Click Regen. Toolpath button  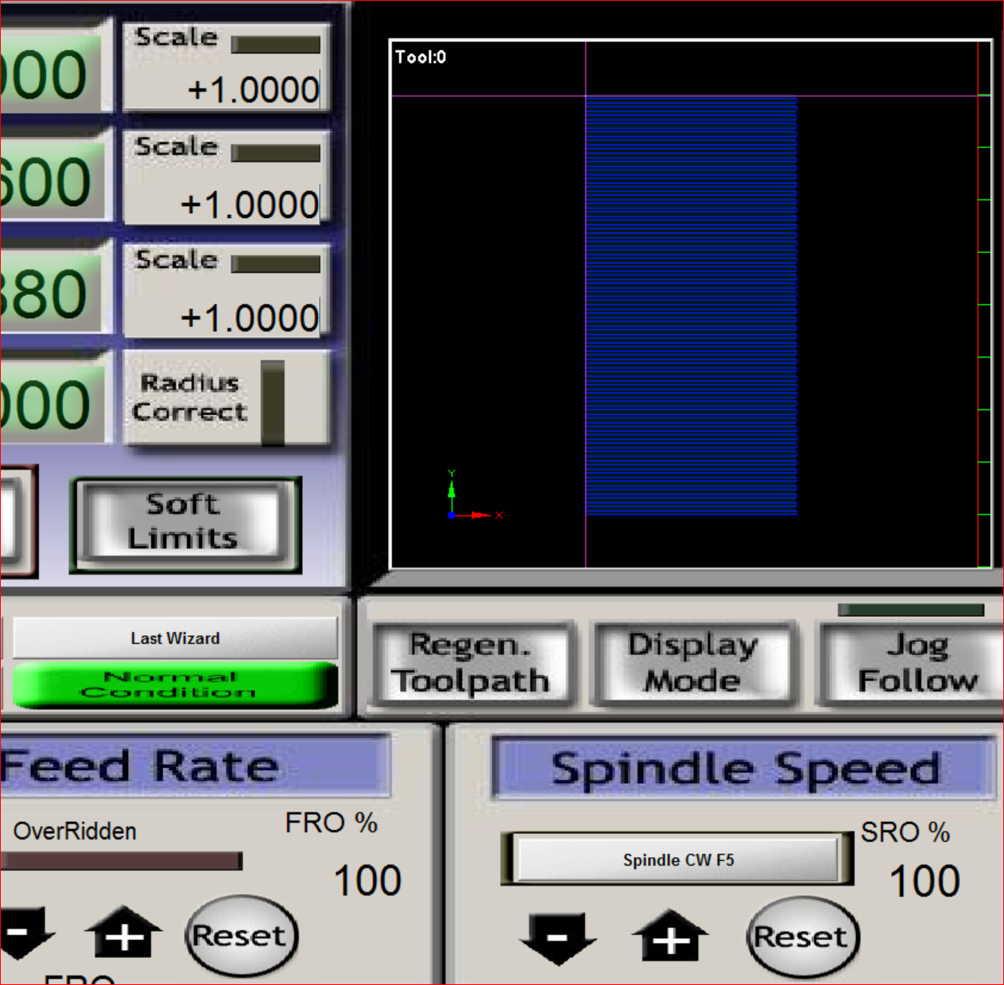tap(472, 664)
